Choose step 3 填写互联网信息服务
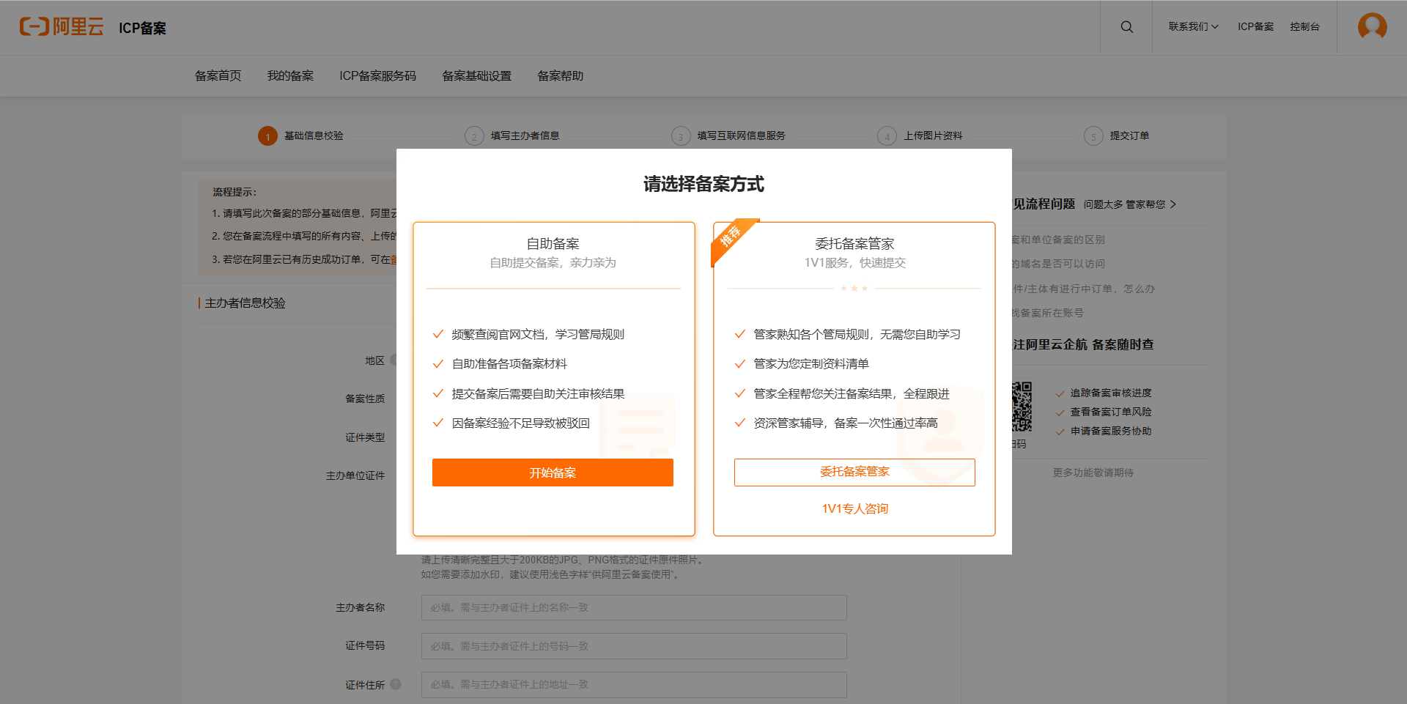 pyautogui.click(x=680, y=136)
